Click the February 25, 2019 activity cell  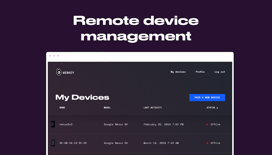point(164,124)
